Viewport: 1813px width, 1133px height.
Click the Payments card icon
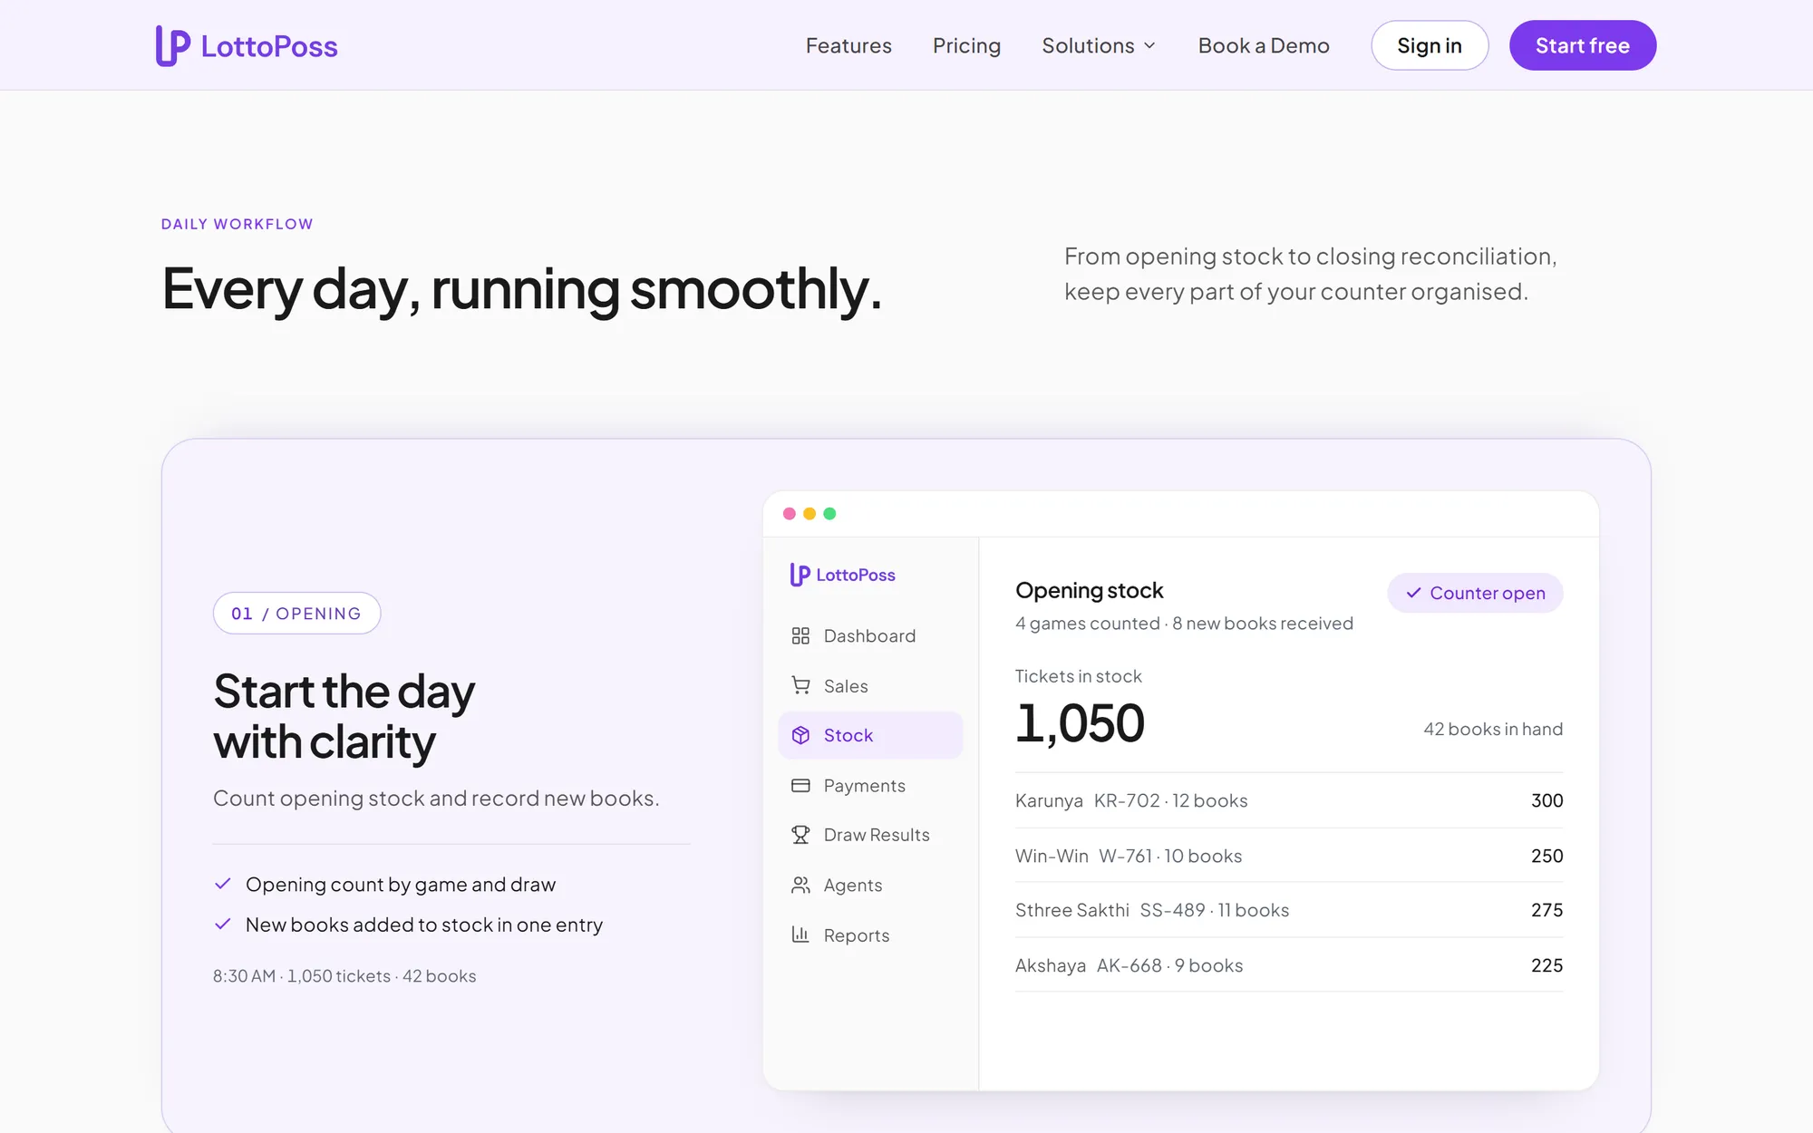(800, 786)
